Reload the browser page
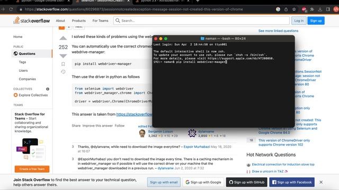339x190 pixels. (11, 9)
